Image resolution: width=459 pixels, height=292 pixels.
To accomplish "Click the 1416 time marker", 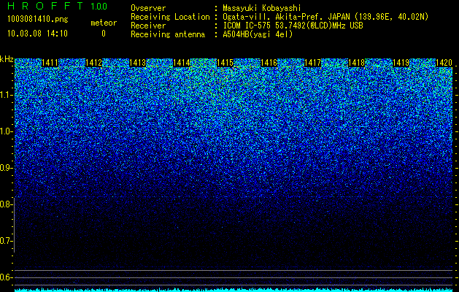I will click(x=269, y=63).
